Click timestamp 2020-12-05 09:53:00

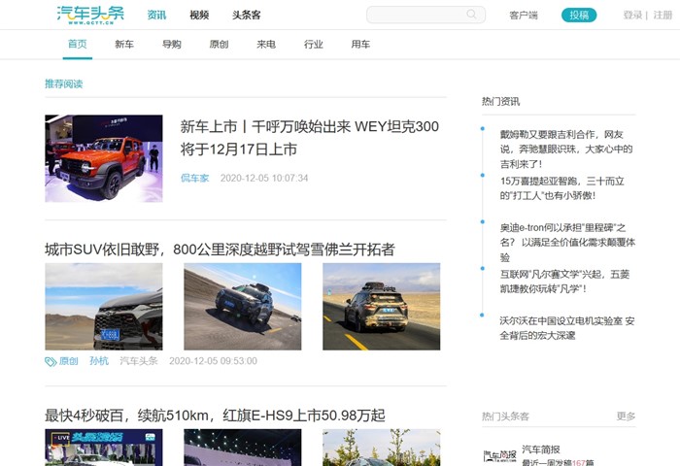213,361
